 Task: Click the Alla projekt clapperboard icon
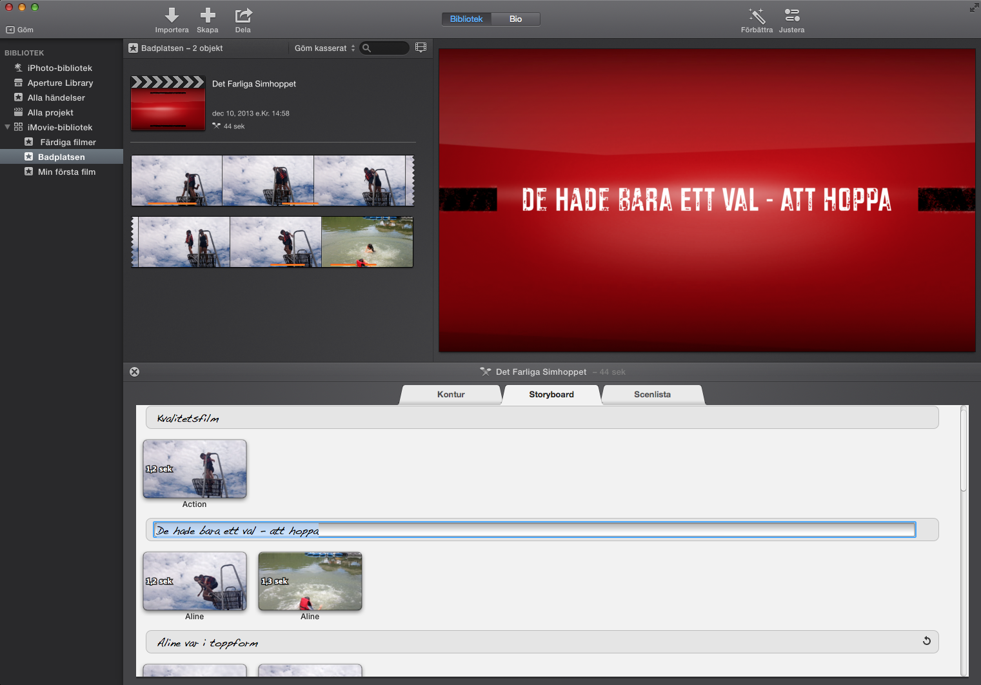[18, 112]
